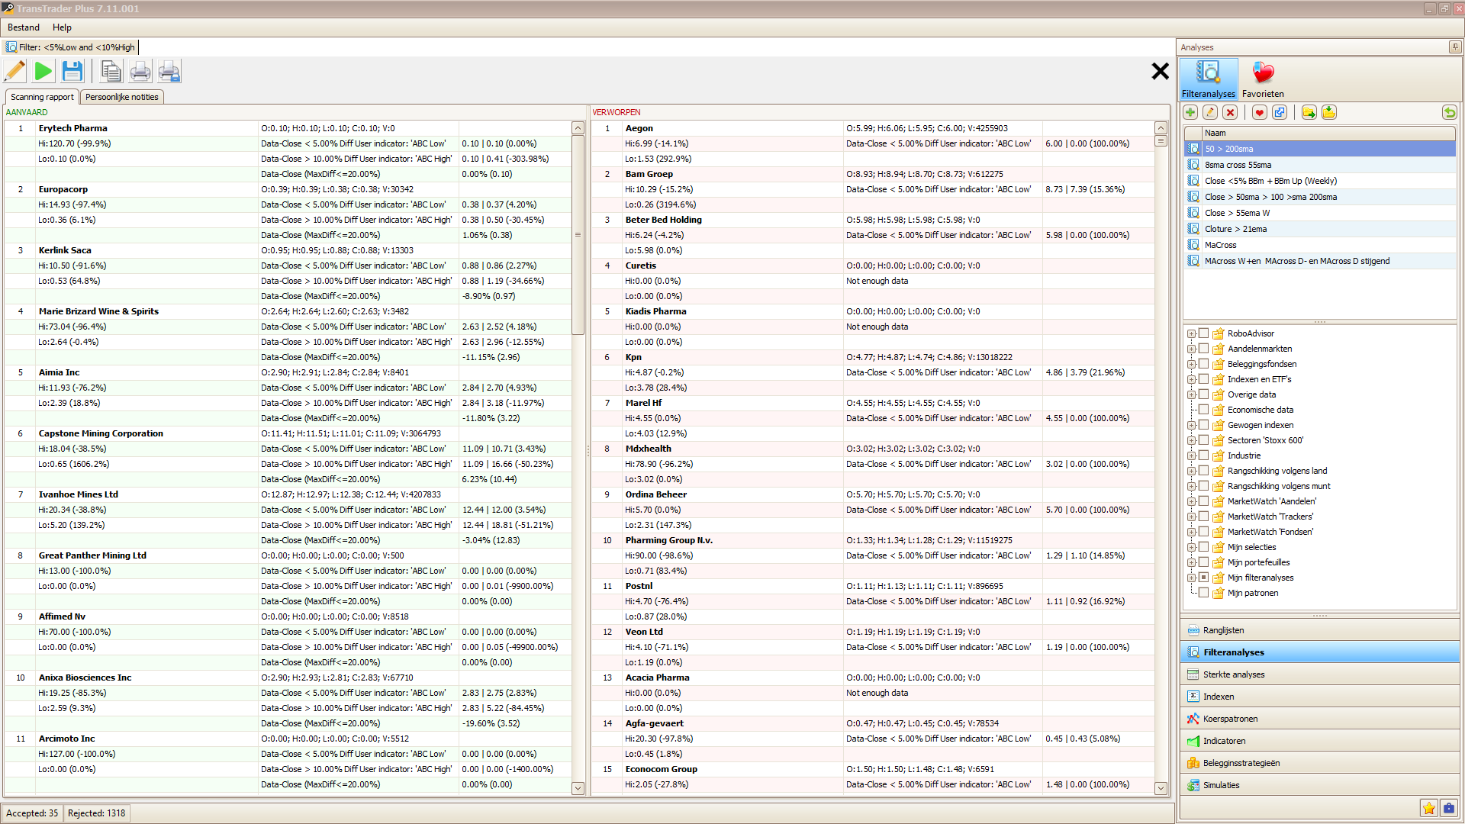Click the green plus add filter icon
The image size is (1465, 824).
(x=1190, y=113)
